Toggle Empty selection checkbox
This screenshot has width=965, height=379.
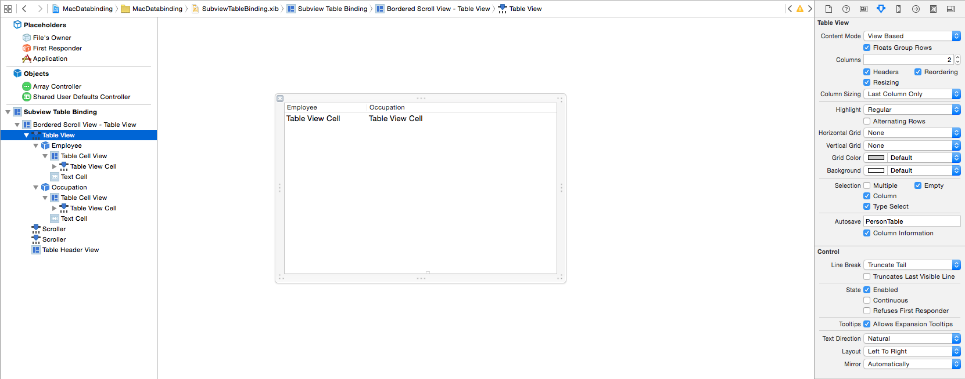[x=918, y=185]
